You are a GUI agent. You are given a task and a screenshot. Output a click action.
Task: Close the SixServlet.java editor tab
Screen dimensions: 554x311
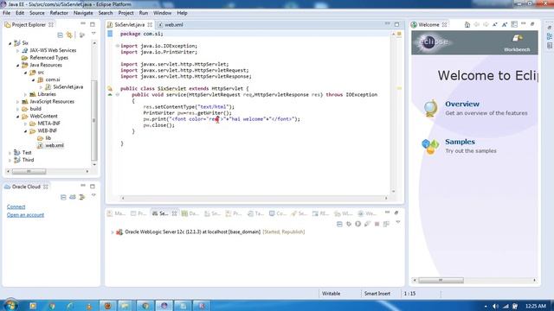click(150, 25)
